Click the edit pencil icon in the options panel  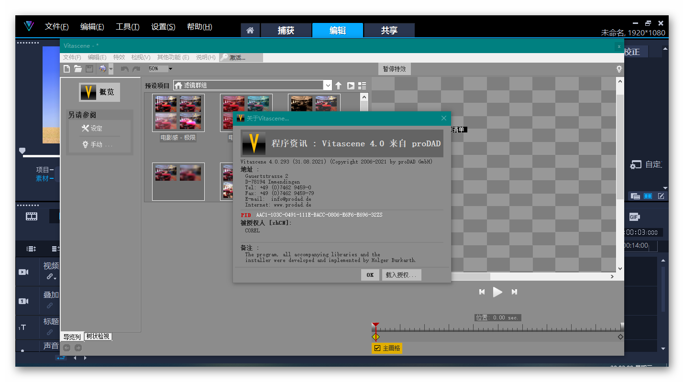pos(661,196)
